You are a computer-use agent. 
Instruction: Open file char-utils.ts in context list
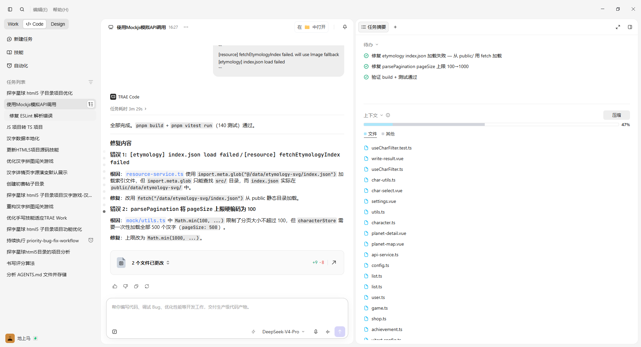coord(383,180)
